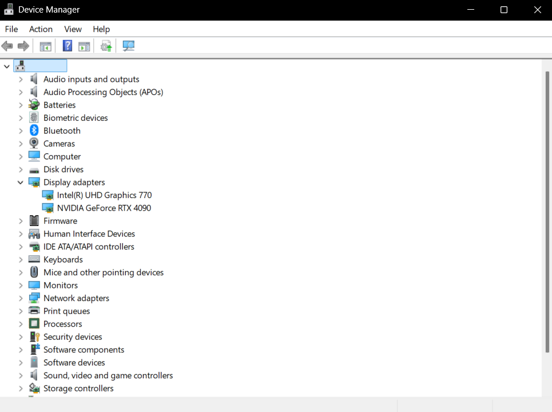Open the Action menu

(41, 29)
